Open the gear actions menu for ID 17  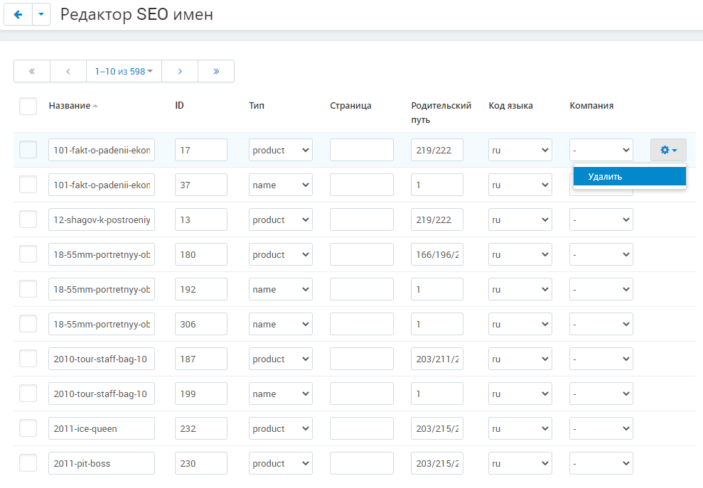[x=668, y=150]
